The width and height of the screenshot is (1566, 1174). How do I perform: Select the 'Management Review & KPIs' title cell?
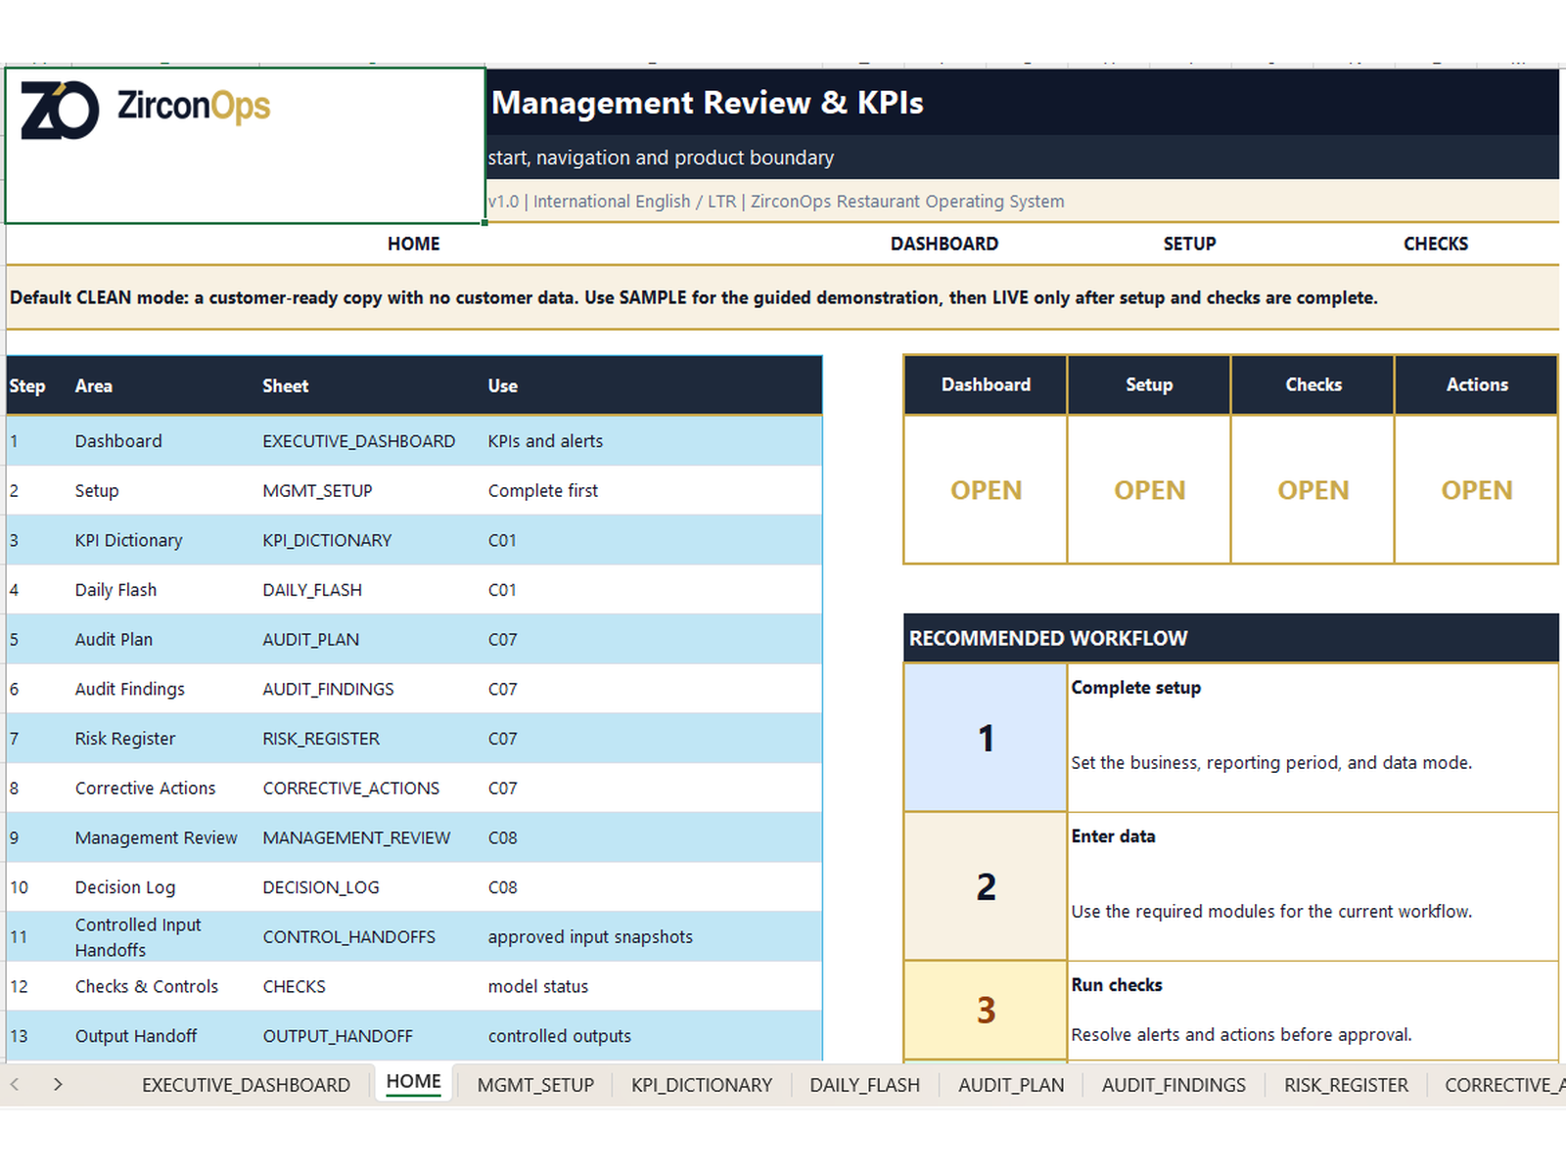tap(1022, 103)
